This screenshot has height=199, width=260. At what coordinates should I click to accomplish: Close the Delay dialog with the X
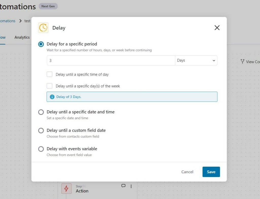click(x=217, y=28)
